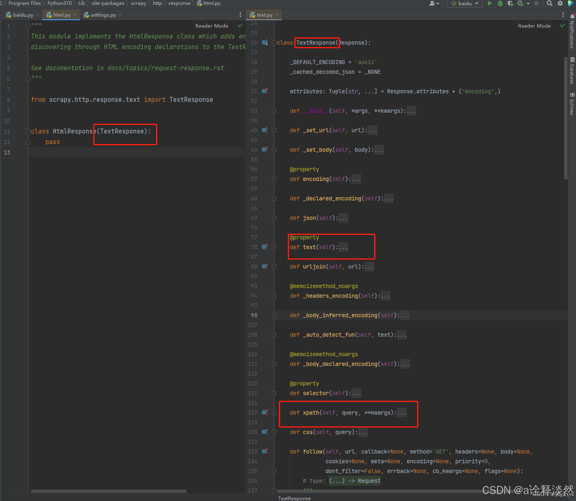Click the colorful JetBrains plugin icon top right
This screenshot has width=576, height=501.
click(571, 3)
